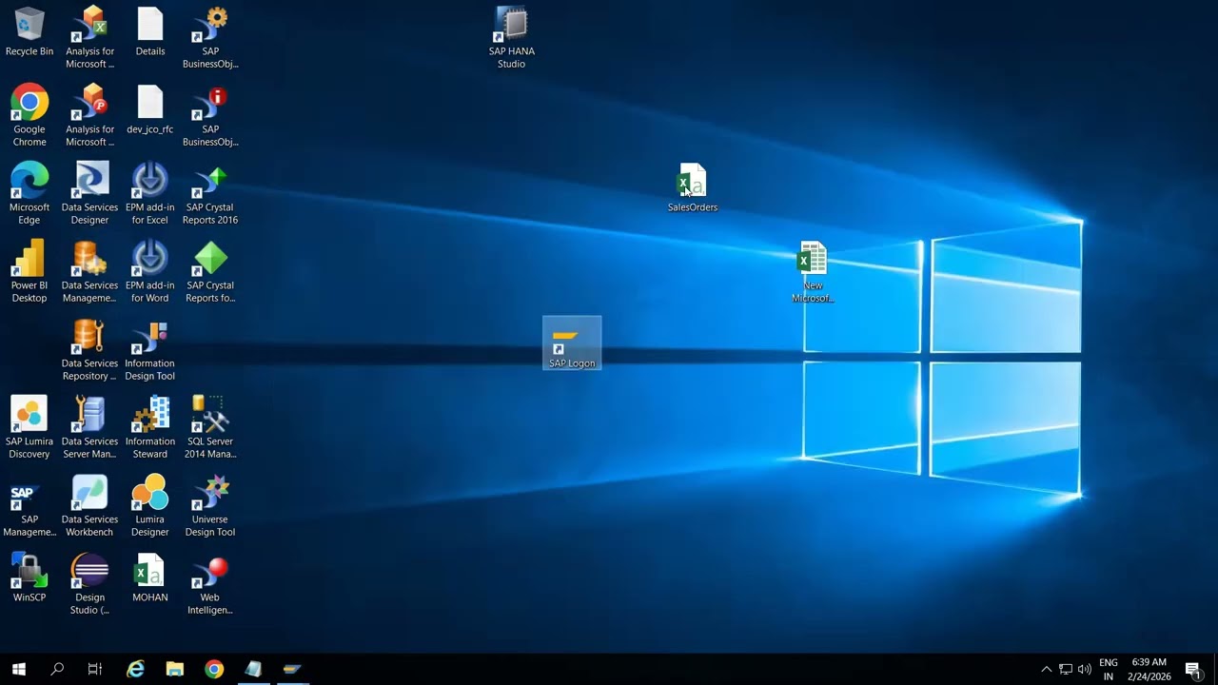Open Task View from the taskbar
1218x685 pixels.
[x=95, y=669]
